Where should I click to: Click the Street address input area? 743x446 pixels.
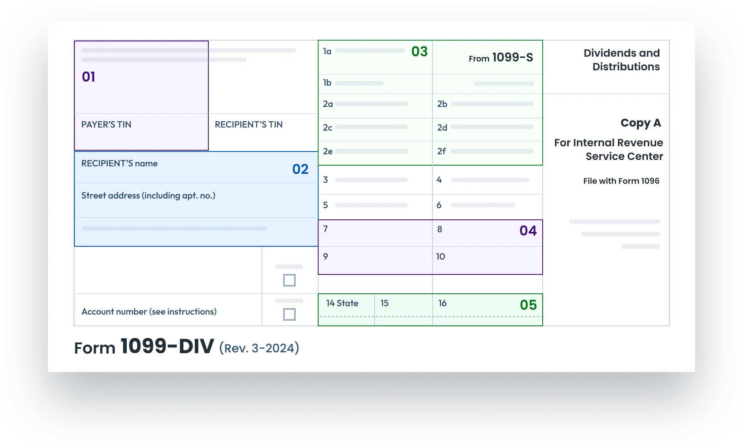coord(196,200)
